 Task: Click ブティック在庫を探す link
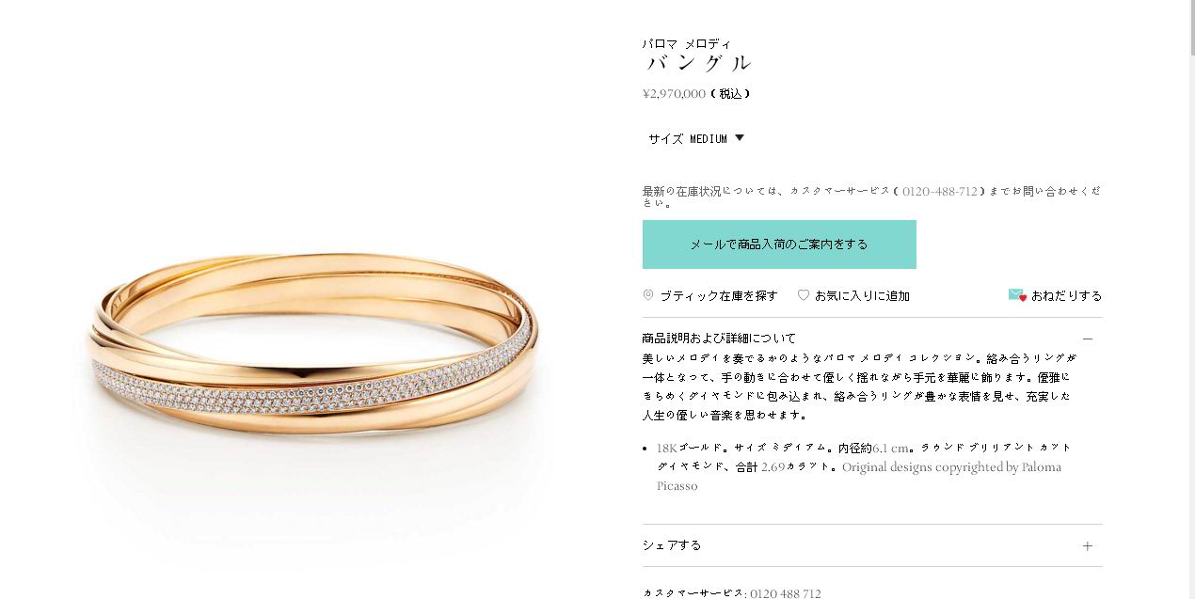719,295
